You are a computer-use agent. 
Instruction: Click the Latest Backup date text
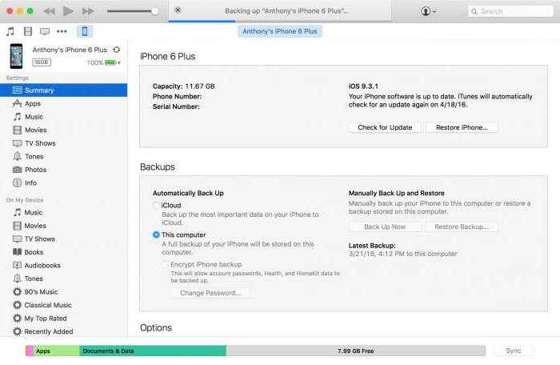403,254
